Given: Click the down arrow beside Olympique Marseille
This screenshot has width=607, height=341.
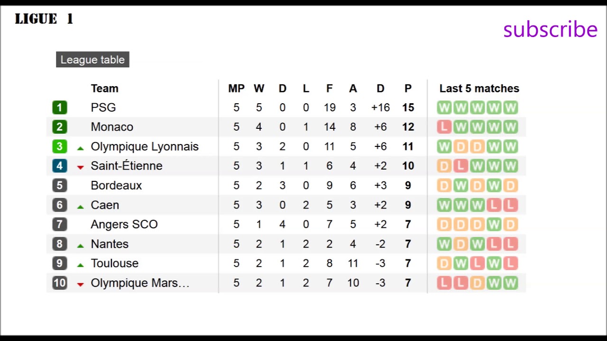Looking at the screenshot, I should click(x=80, y=284).
